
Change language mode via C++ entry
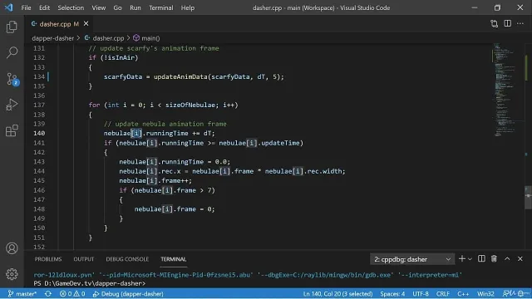463,293
